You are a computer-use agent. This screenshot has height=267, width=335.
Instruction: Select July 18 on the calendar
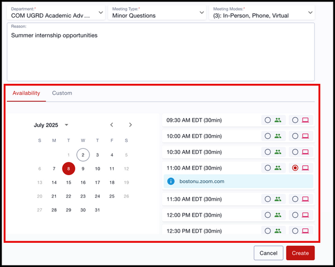[112, 183]
